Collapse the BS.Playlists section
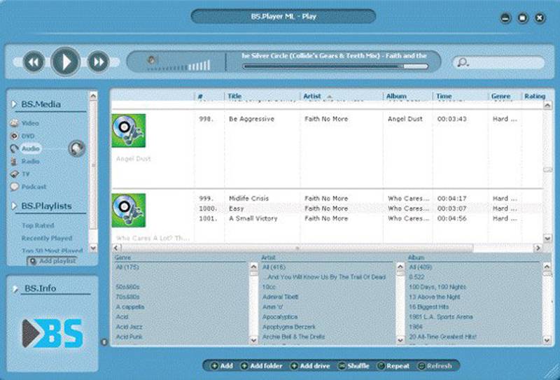Viewport: 560px width, 380px height. click(x=15, y=206)
